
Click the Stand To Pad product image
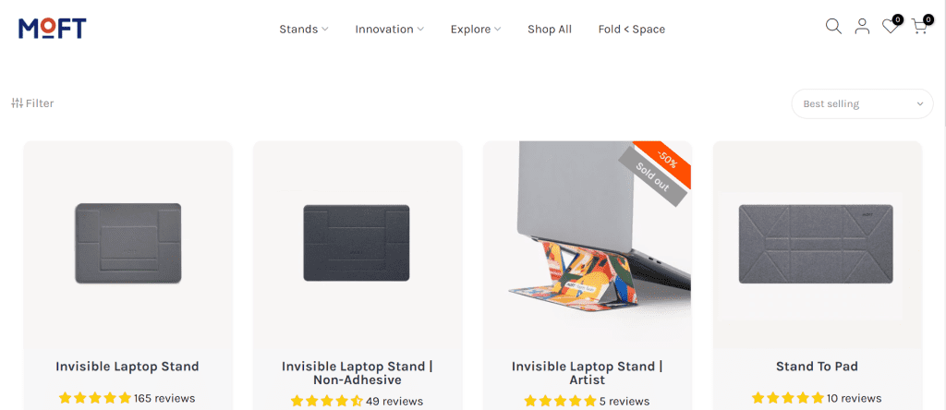(x=817, y=244)
